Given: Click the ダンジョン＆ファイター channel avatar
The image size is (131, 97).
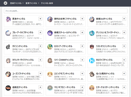Looking at the screenshot, I should pyautogui.click(x=92, y=33).
